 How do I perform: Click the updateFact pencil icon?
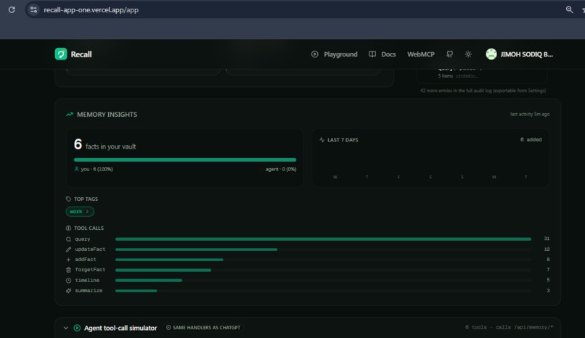(68, 250)
